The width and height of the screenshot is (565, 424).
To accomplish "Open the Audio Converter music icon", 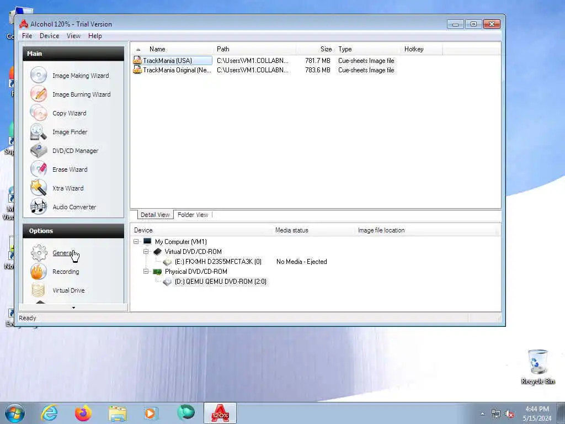I will (x=39, y=206).
